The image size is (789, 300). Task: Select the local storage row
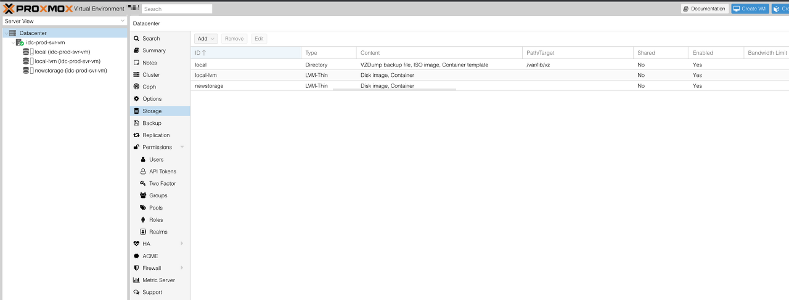point(490,65)
